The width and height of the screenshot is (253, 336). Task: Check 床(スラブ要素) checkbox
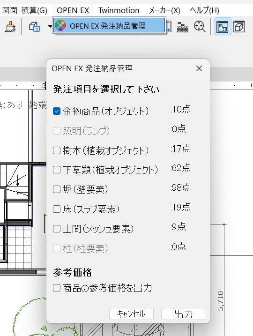[x=57, y=209]
